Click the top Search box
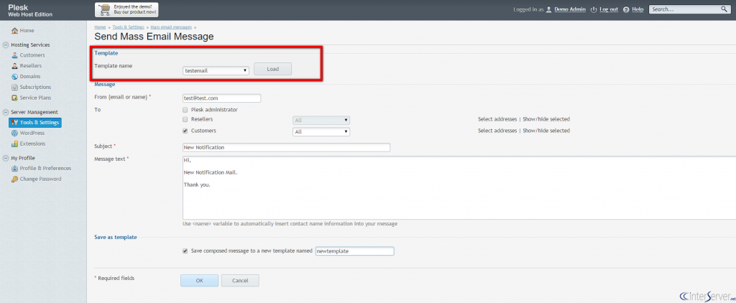 [x=689, y=9]
